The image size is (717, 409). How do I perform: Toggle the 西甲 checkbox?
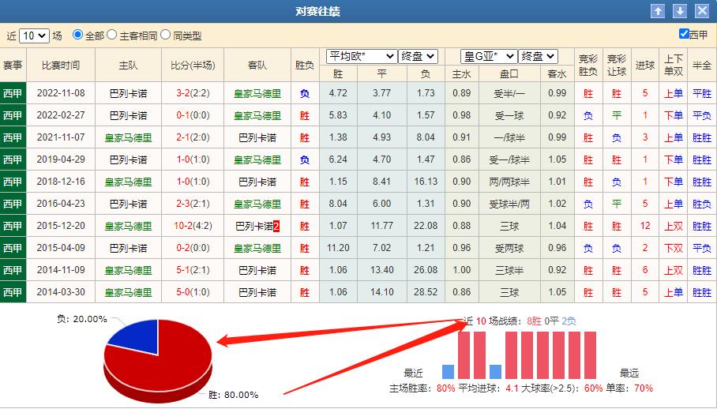(684, 33)
